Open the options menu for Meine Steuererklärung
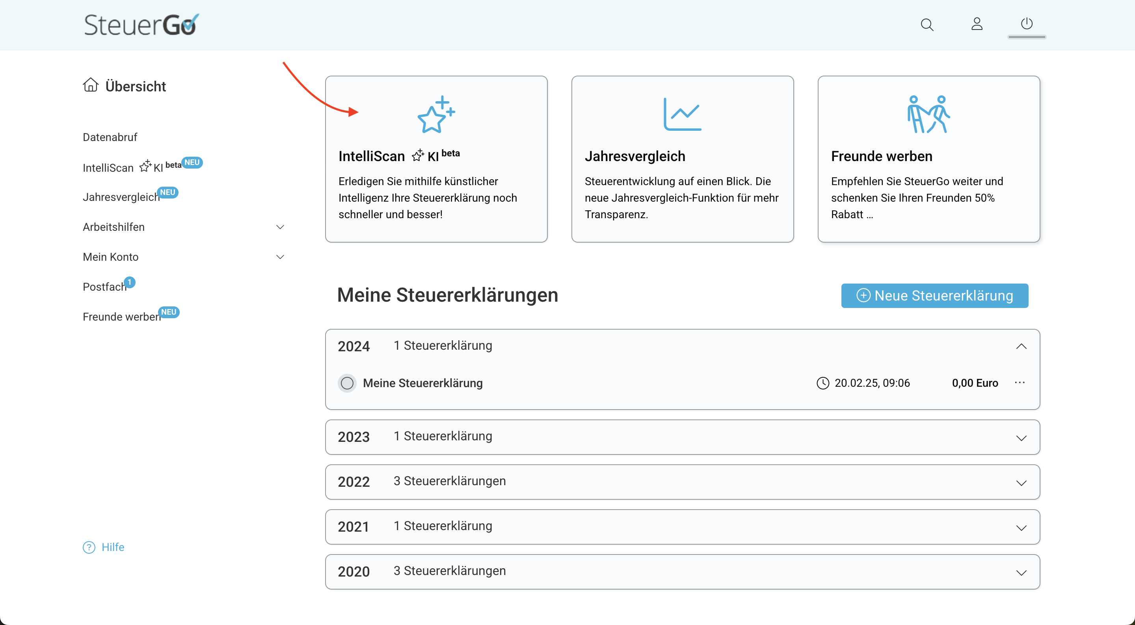The image size is (1135, 625). 1020,383
